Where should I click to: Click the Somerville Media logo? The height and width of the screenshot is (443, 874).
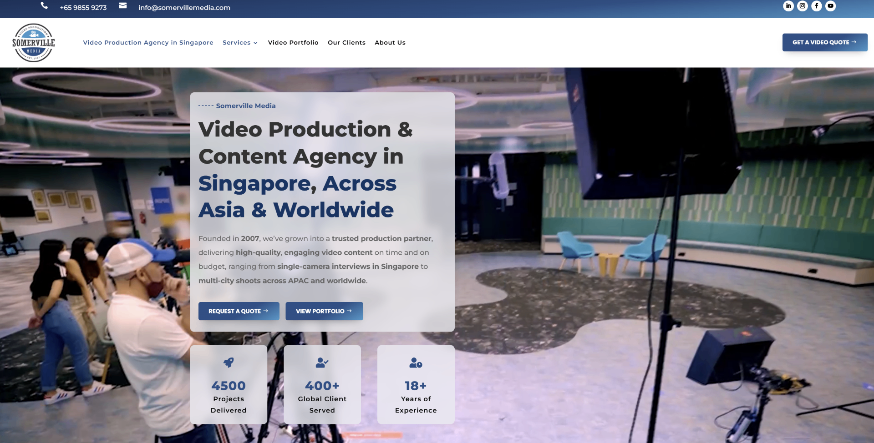pyautogui.click(x=34, y=43)
